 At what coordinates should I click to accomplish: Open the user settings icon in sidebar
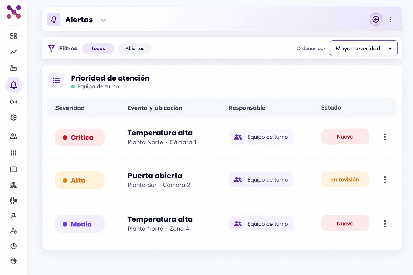[13, 231]
